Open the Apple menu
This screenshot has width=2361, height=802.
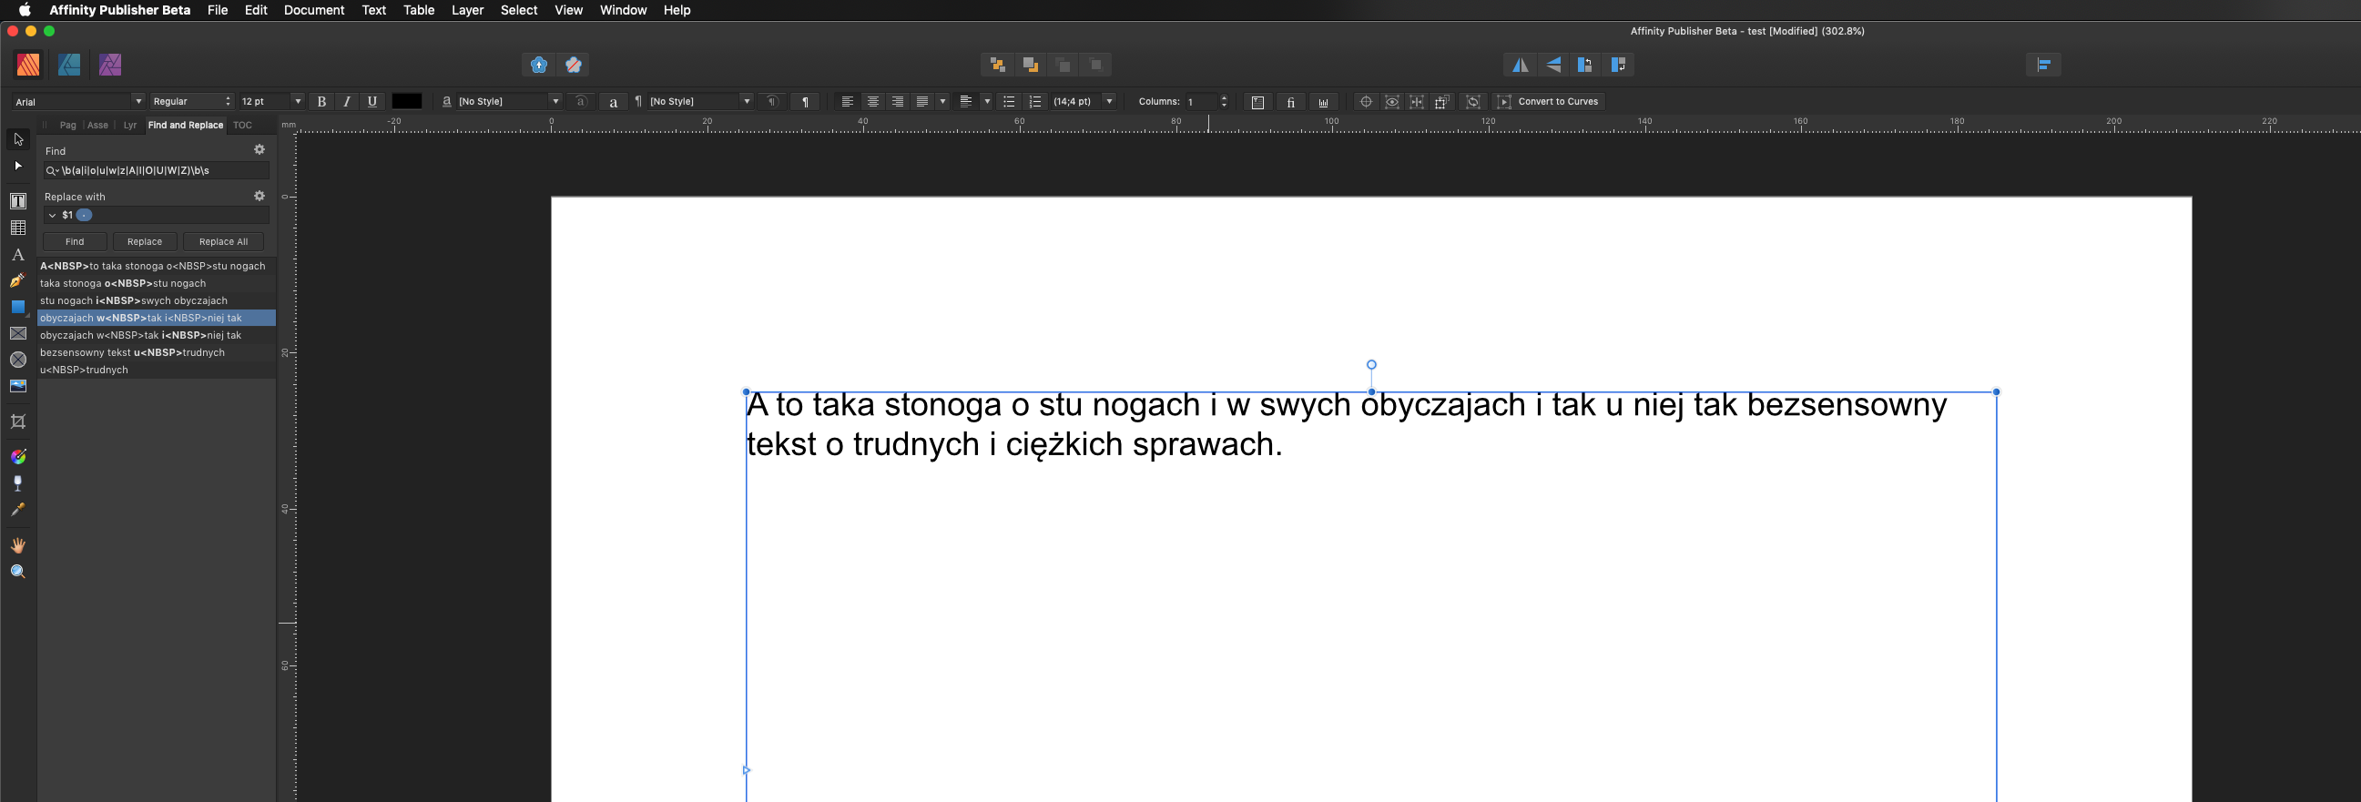pos(25,10)
